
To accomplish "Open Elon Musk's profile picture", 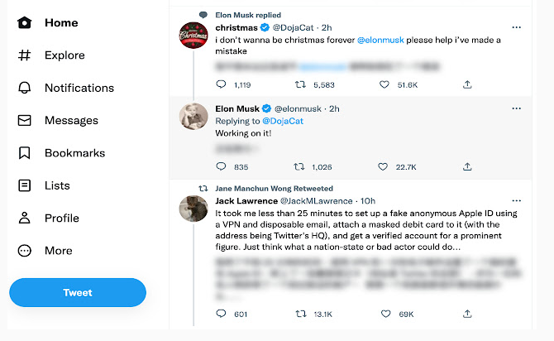I will (x=193, y=117).
